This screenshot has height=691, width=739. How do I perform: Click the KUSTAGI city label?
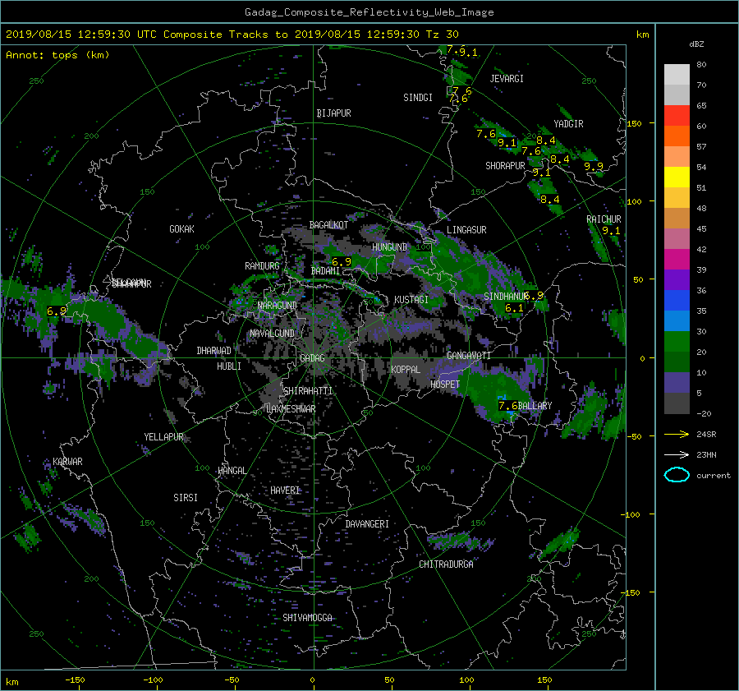click(x=411, y=300)
